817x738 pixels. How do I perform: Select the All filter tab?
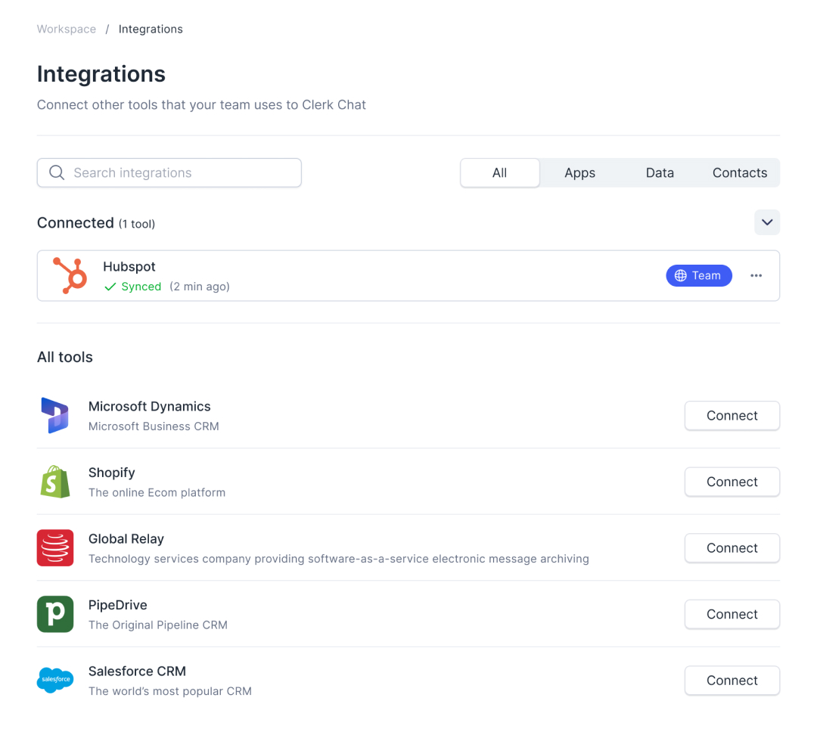coord(500,173)
